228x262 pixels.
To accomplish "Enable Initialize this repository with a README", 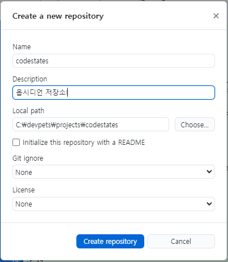I will (16, 143).
